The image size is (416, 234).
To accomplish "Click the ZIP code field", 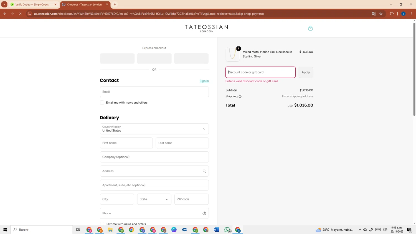I will 191,199.
